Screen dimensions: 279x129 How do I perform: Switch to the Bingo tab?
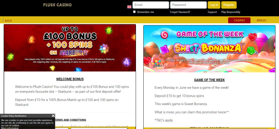[x=261, y=20]
